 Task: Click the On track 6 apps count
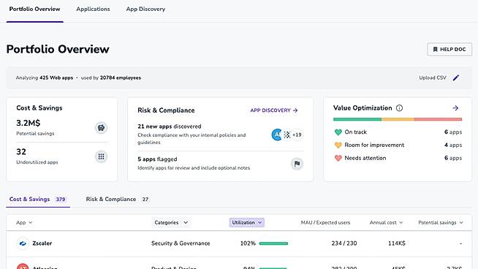point(453,132)
